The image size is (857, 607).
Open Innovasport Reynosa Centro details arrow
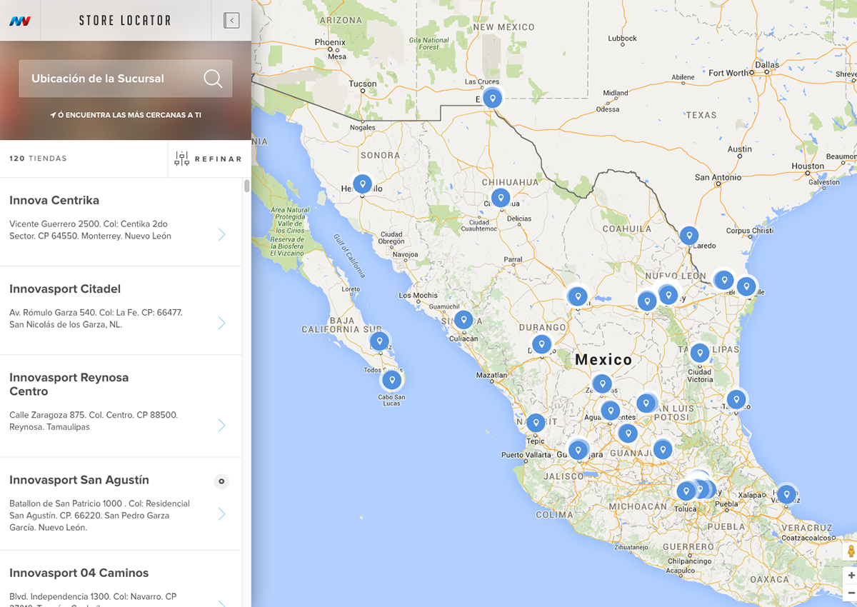pos(221,426)
